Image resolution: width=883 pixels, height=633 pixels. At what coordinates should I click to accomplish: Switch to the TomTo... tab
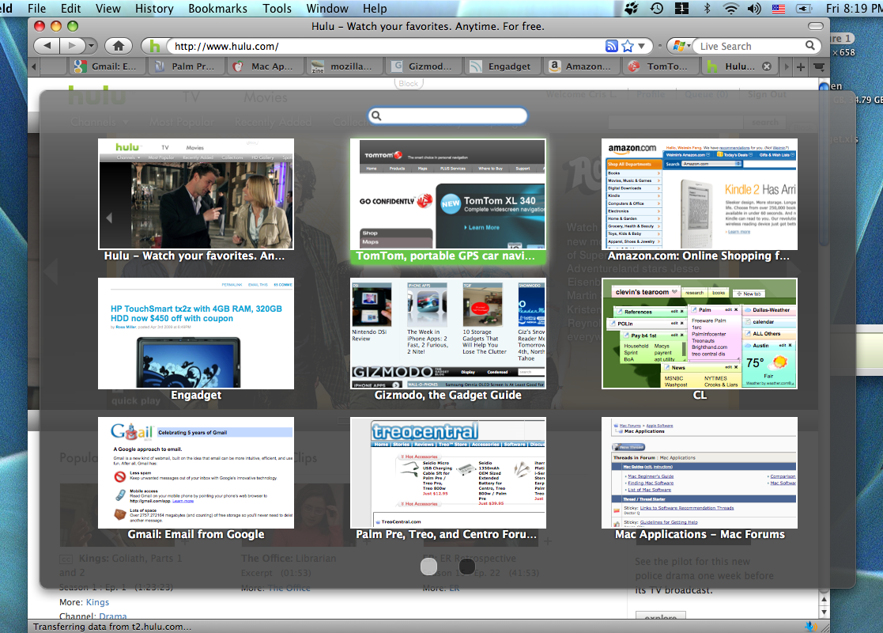click(x=661, y=66)
